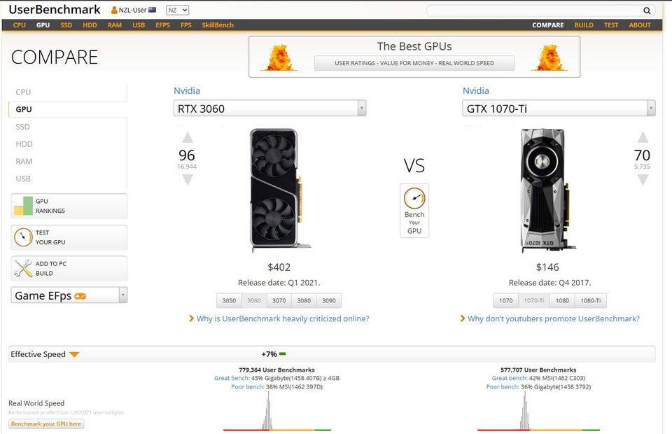Screen dimensions: 672x434
Task: Click the search magnifier icon
Action: (x=647, y=10)
